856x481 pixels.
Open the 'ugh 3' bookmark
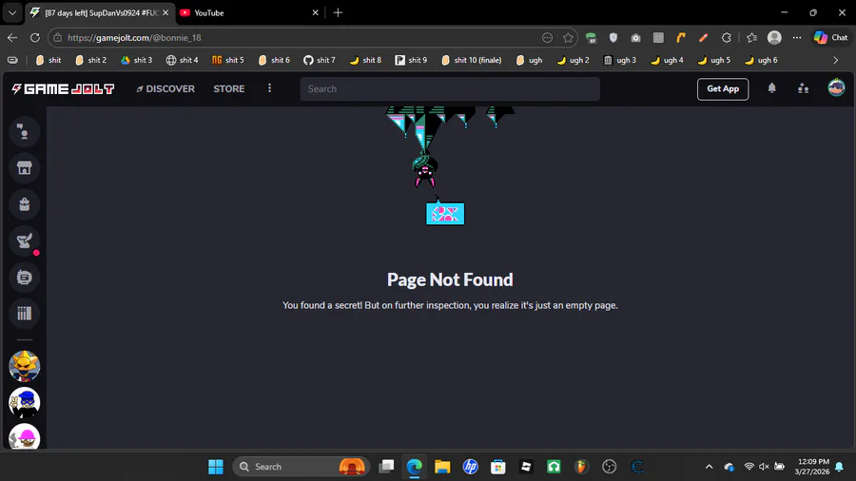click(620, 60)
